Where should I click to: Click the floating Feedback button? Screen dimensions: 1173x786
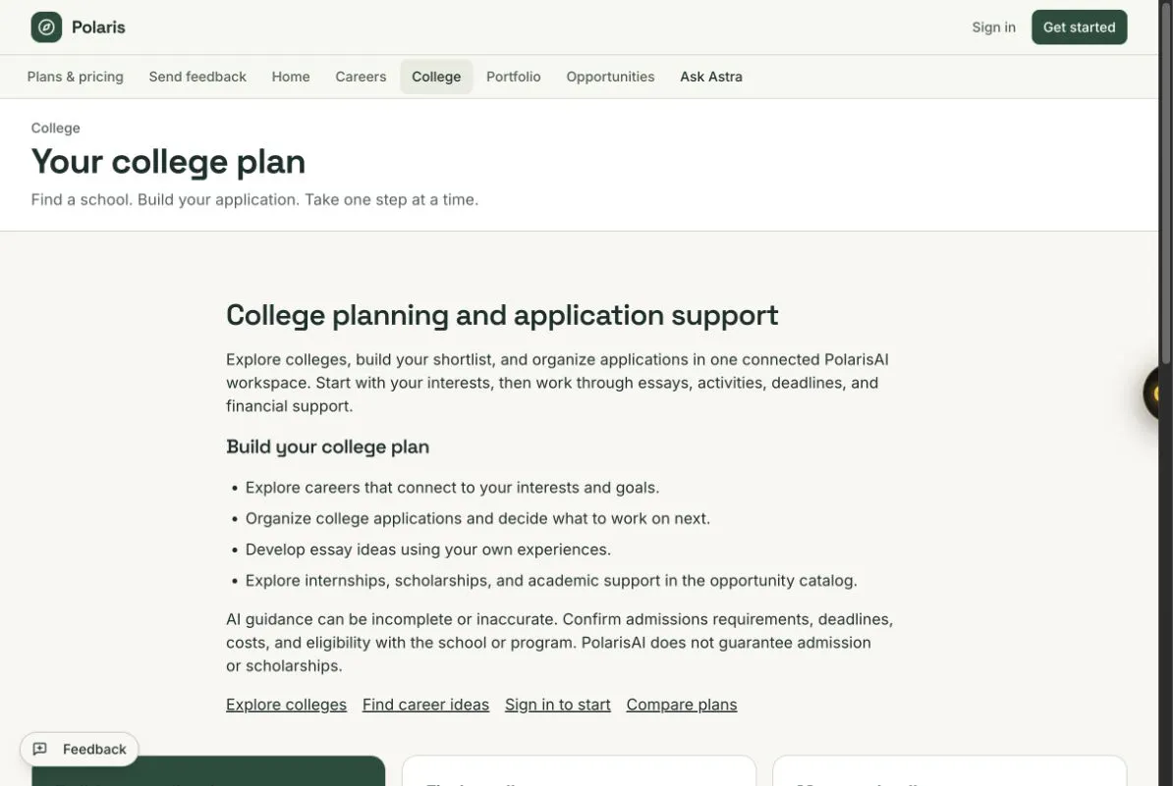80,749
